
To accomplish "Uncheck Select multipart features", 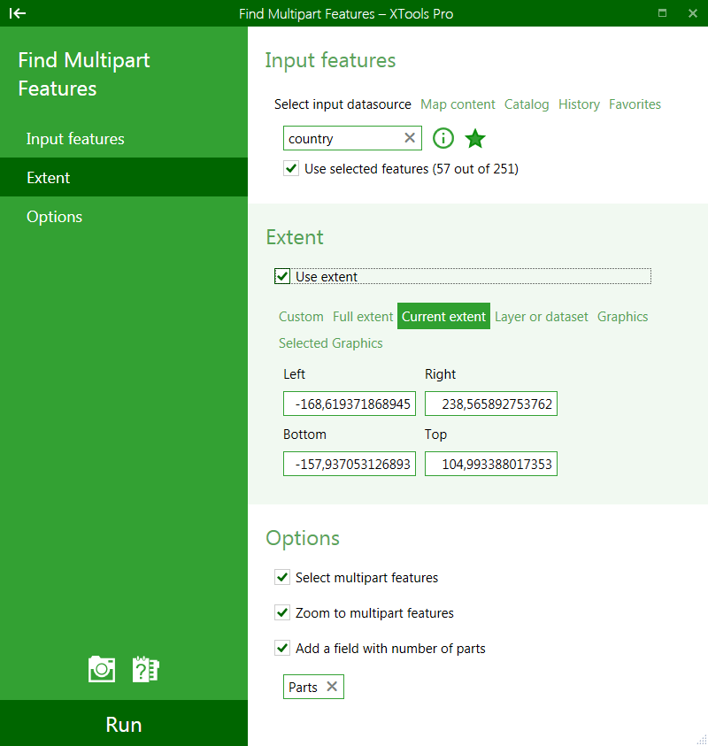I will click(x=282, y=577).
